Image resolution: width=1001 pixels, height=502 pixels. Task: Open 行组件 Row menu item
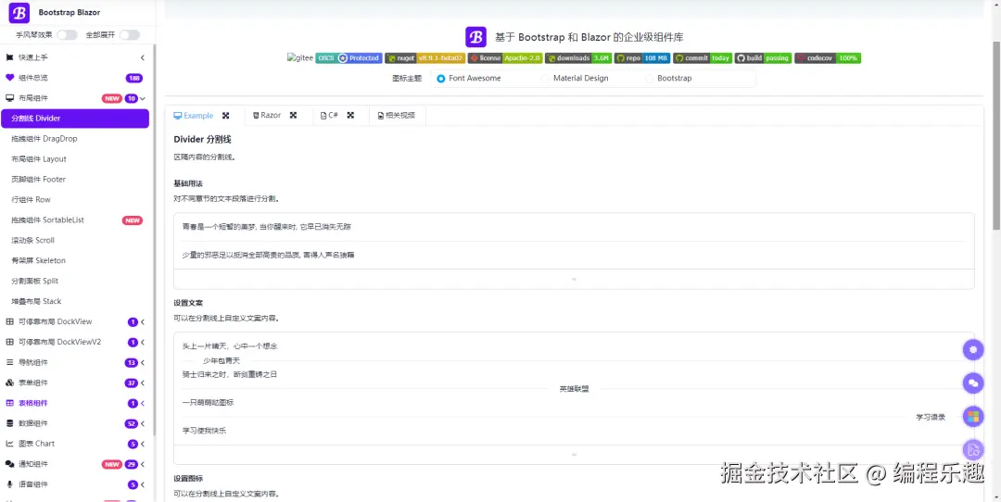point(75,200)
